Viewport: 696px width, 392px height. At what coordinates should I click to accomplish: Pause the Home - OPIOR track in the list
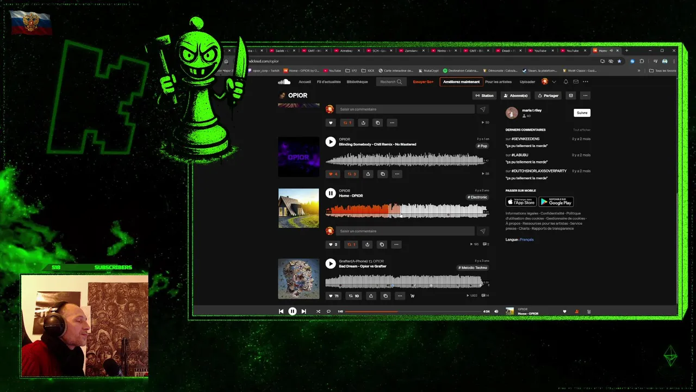(330, 193)
